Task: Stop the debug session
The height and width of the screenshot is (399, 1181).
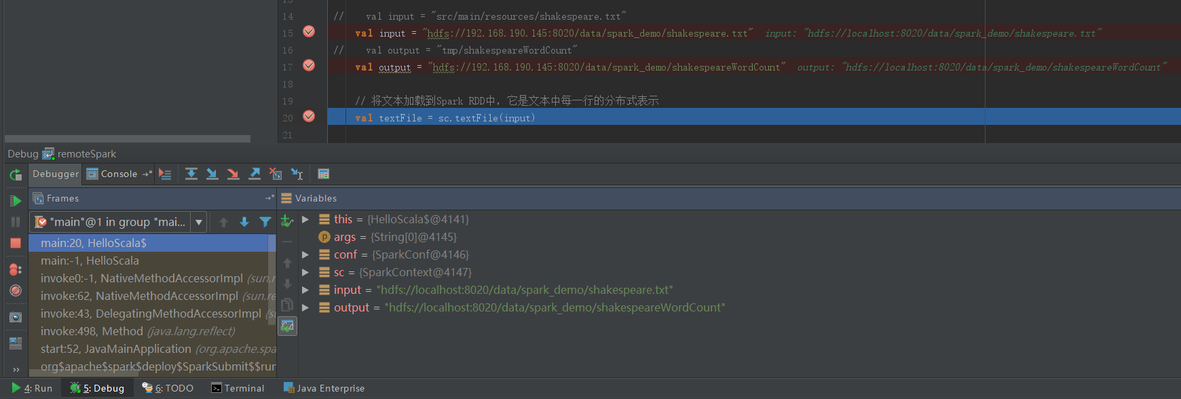Action: point(15,243)
